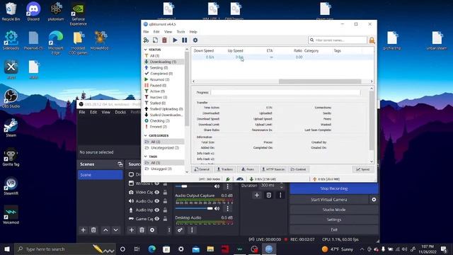This screenshot has height=255, width=453.
Task: Open qBittorrent File menu
Action: [147, 31]
